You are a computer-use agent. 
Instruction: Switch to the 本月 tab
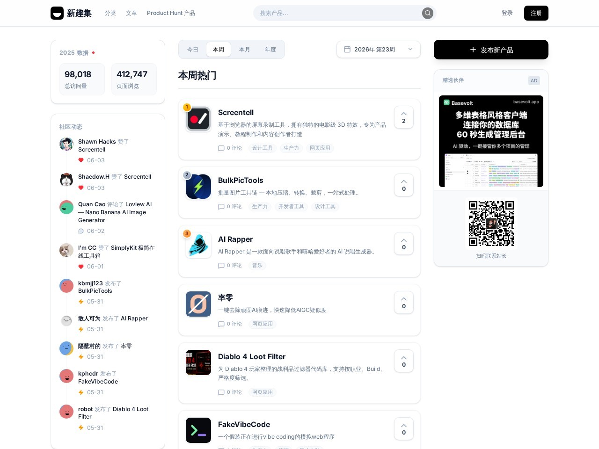point(245,50)
